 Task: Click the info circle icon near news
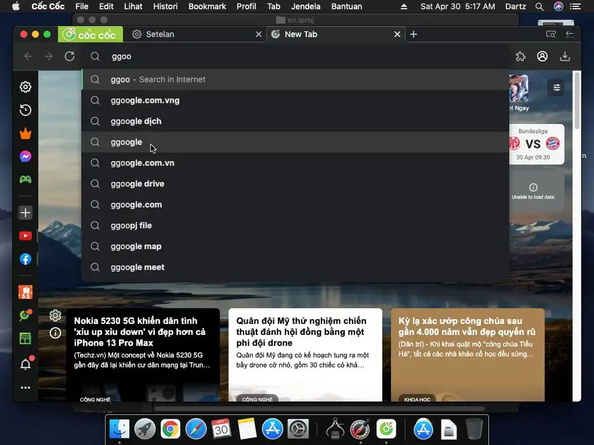pos(55,333)
